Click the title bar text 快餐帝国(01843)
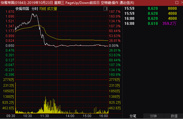 (x=13, y=3)
